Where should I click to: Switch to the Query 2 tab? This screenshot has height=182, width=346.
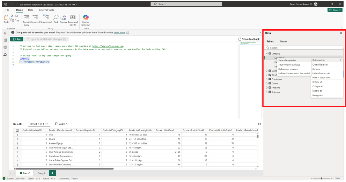pos(41,173)
